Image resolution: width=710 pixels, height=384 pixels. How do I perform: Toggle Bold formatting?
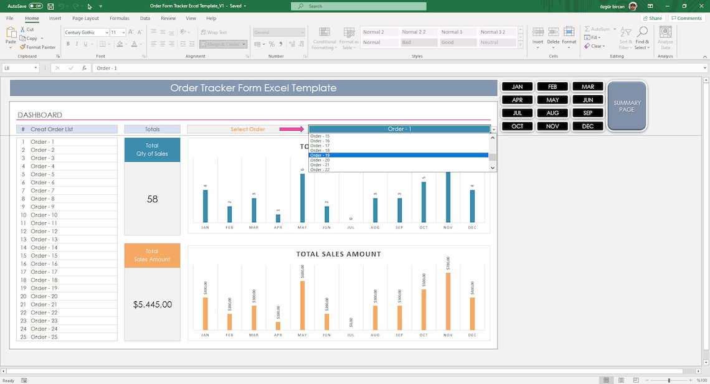click(68, 44)
